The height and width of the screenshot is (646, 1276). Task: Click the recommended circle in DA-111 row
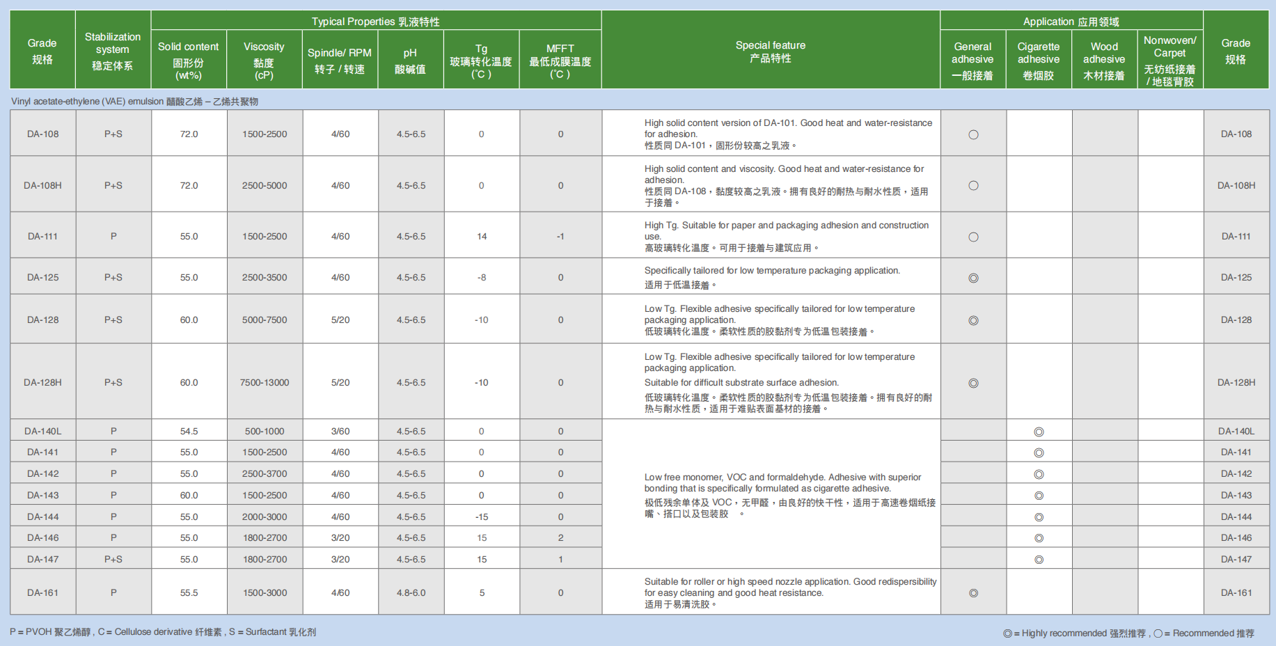(973, 237)
